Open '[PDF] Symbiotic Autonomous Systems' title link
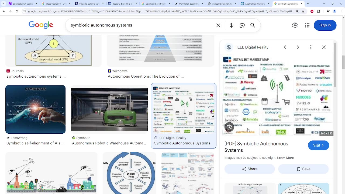This screenshot has height=194, width=345. click(256, 147)
